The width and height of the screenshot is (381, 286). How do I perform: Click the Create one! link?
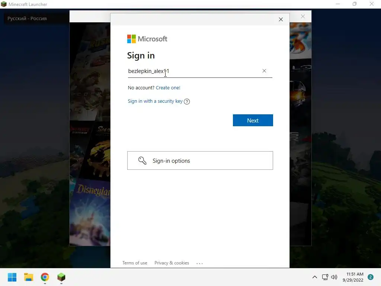pos(168,88)
